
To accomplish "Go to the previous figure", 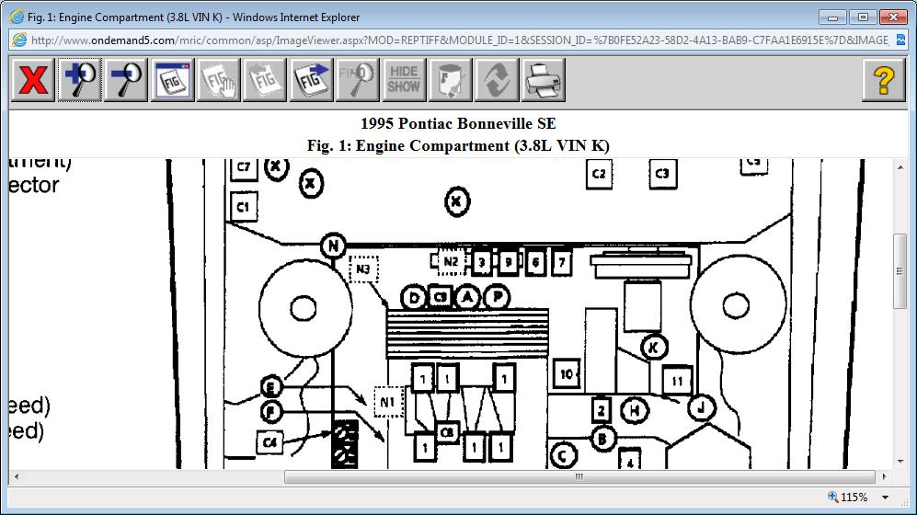I will (264, 79).
